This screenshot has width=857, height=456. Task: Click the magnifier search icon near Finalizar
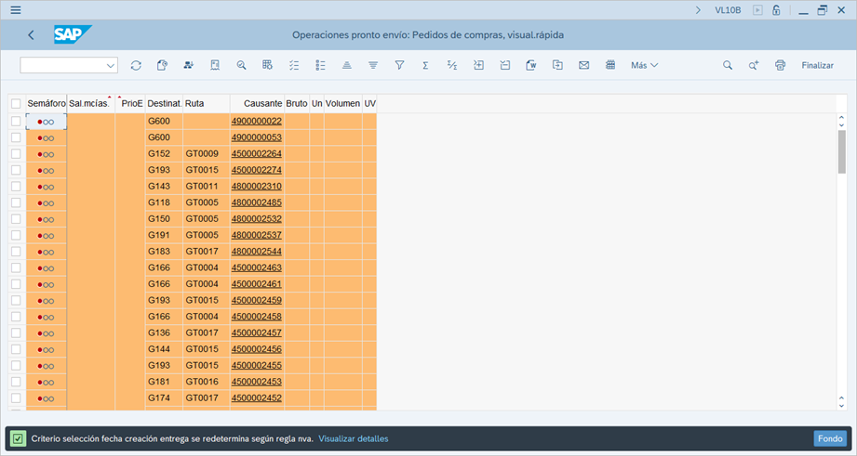point(728,66)
